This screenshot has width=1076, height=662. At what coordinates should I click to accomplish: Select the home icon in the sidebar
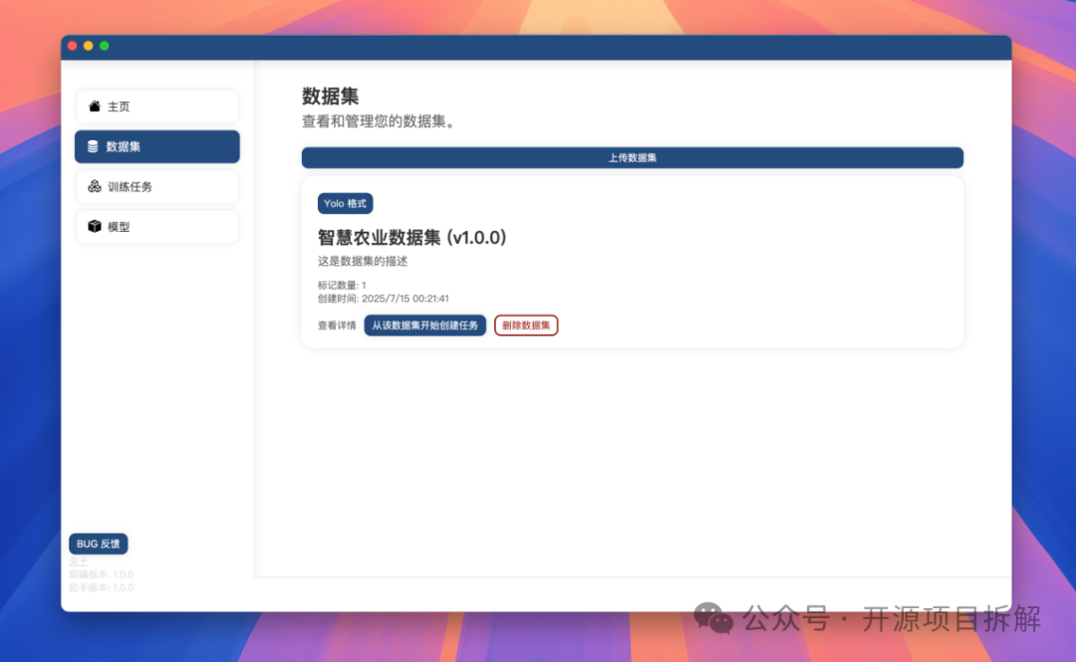(x=92, y=107)
